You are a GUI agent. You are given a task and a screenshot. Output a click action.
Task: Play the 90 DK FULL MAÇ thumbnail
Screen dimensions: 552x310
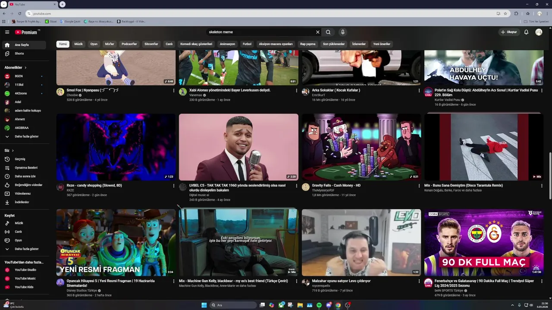point(484,242)
